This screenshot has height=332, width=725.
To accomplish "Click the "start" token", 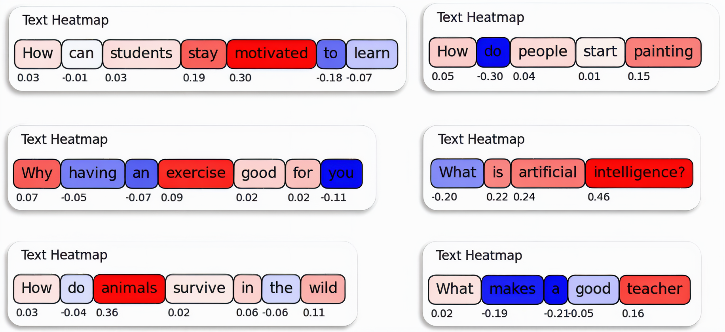I will (600, 52).
